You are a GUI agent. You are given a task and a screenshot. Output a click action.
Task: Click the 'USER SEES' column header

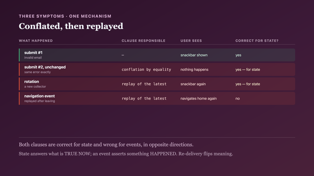191,41
